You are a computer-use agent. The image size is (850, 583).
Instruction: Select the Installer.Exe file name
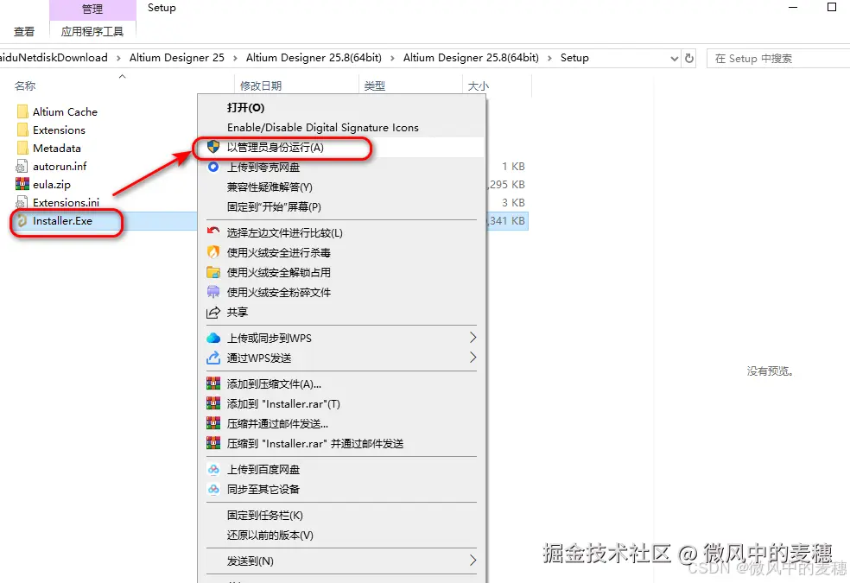tap(62, 220)
